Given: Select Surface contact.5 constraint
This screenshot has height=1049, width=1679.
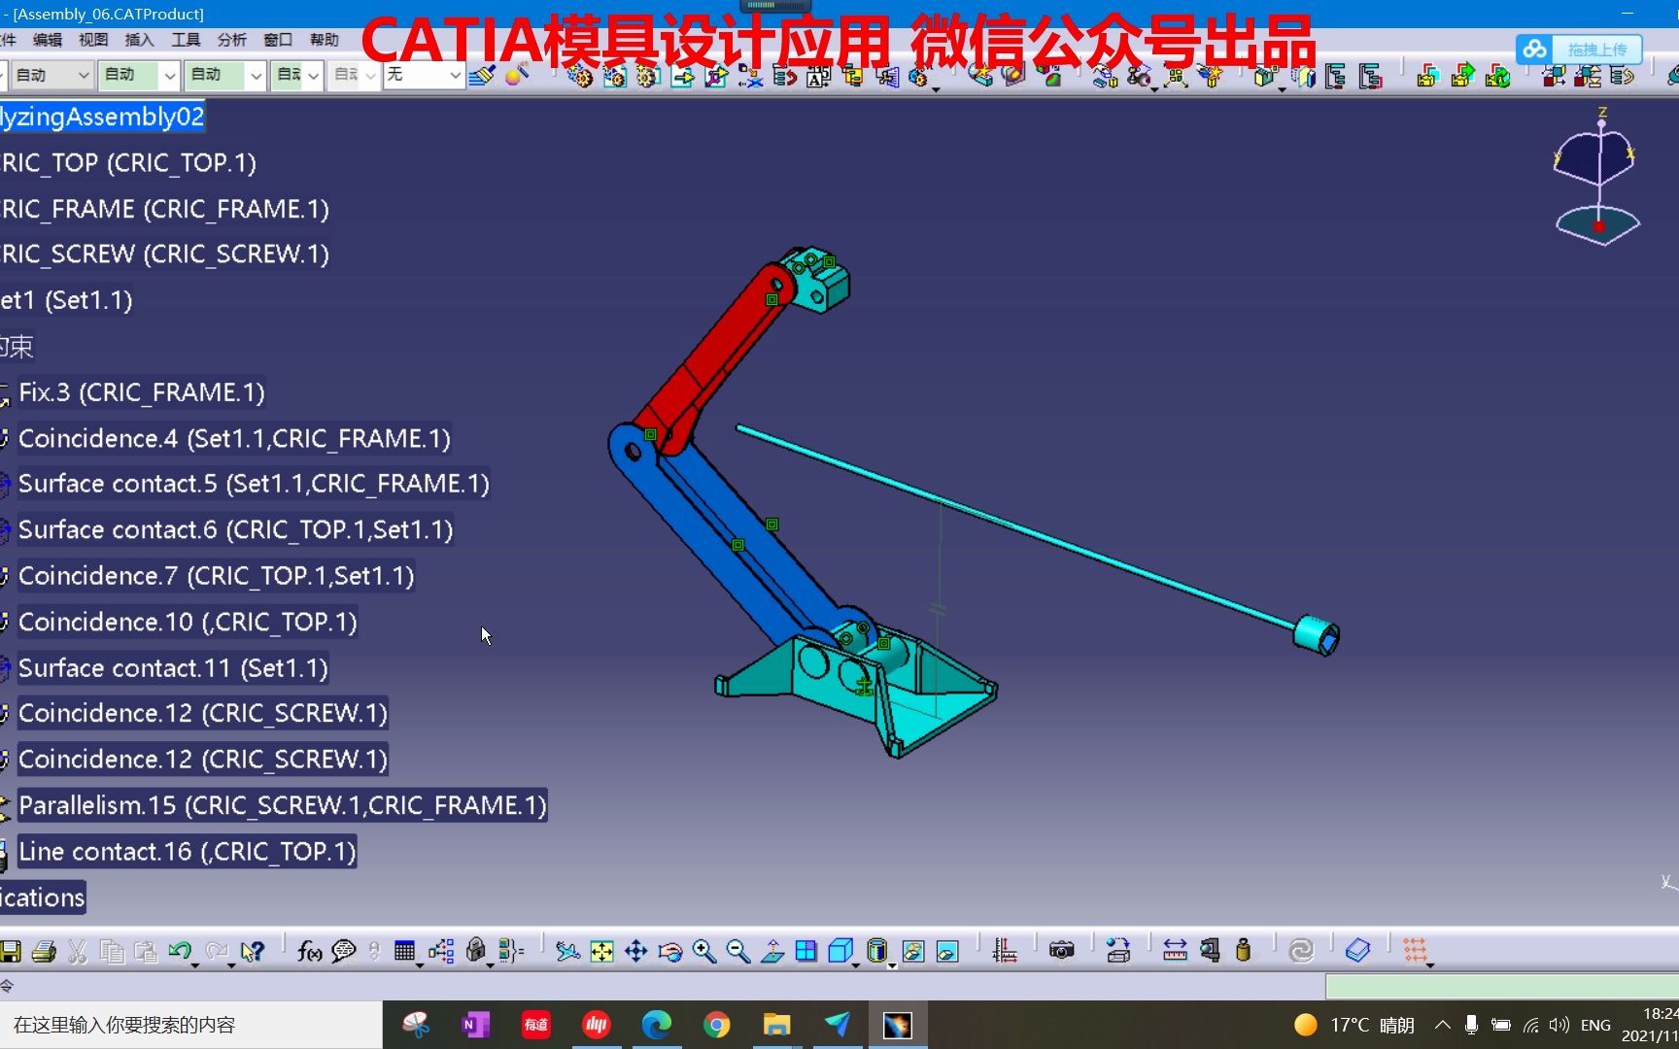Looking at the screenshot, I should (254, 484).
